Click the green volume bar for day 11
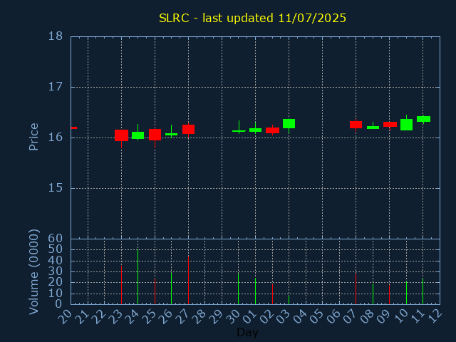This screenshot has width=456, height=342. tap(423, 291)
